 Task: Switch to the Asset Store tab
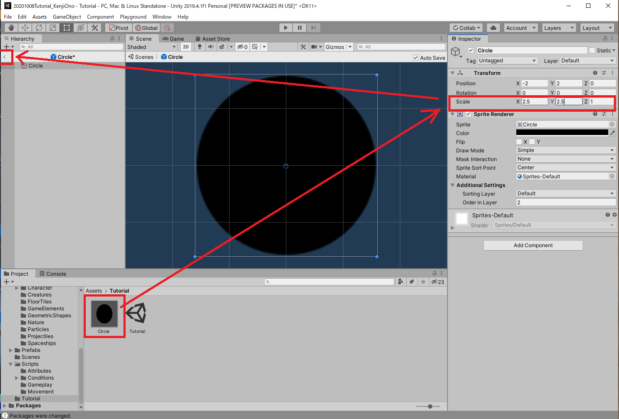coord(213,39)
